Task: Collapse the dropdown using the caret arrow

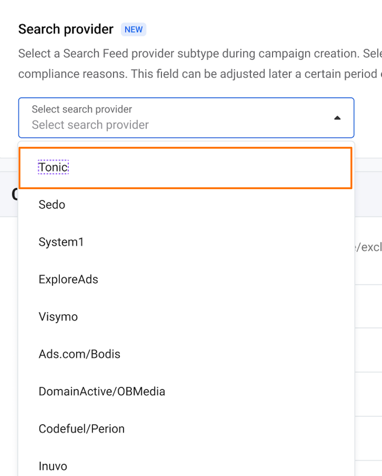Action: 337,118
